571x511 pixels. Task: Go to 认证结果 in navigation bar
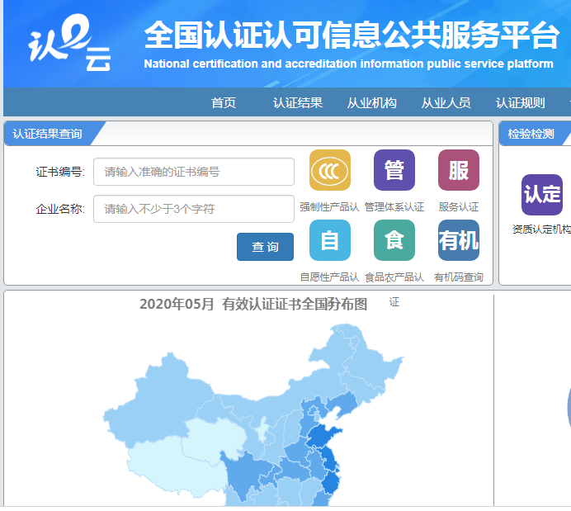click(298, 103)
